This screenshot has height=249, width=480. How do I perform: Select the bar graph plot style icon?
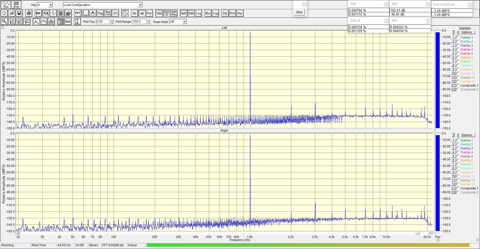pyautogui.click(x=51, y=22)
